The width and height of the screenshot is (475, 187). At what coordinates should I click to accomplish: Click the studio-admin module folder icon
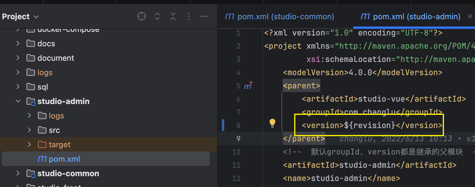tap(31, 101)
